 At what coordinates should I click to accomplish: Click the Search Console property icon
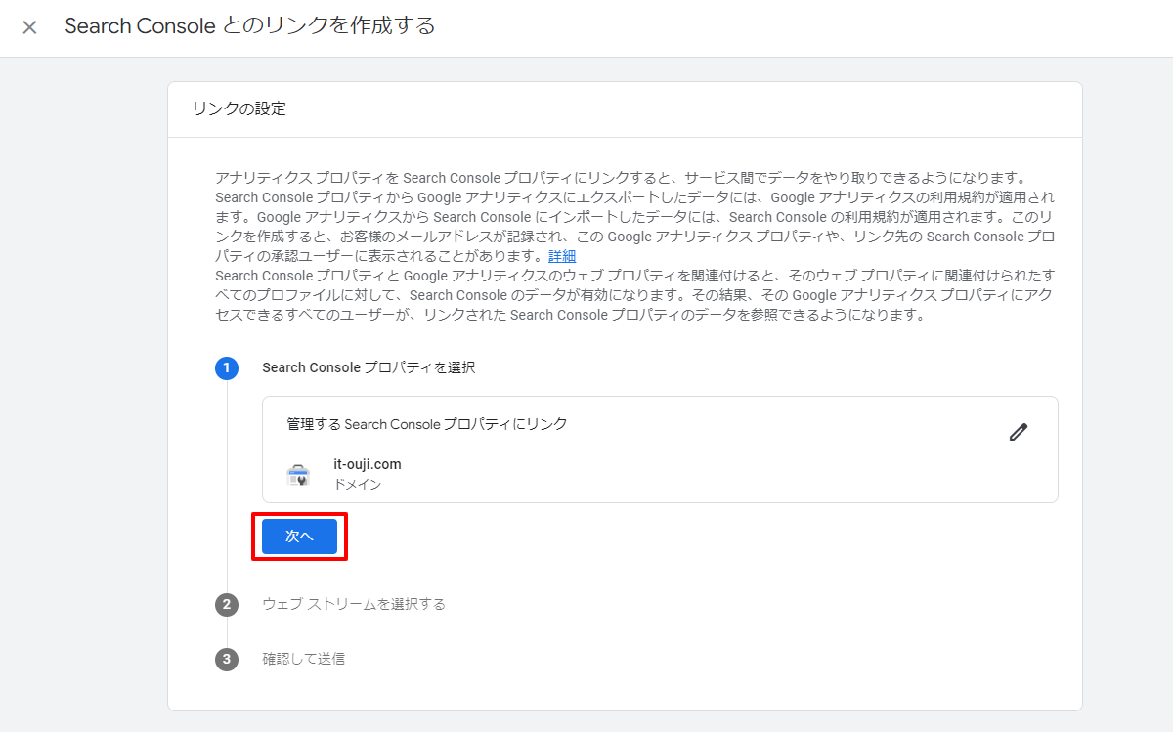[298, 475]
